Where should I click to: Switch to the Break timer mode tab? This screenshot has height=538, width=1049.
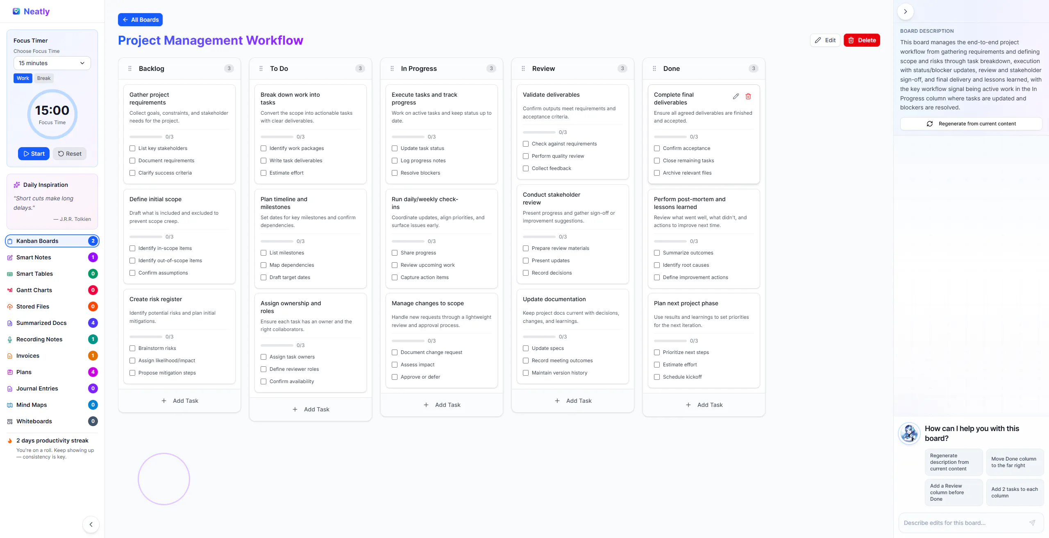(44, 78)
